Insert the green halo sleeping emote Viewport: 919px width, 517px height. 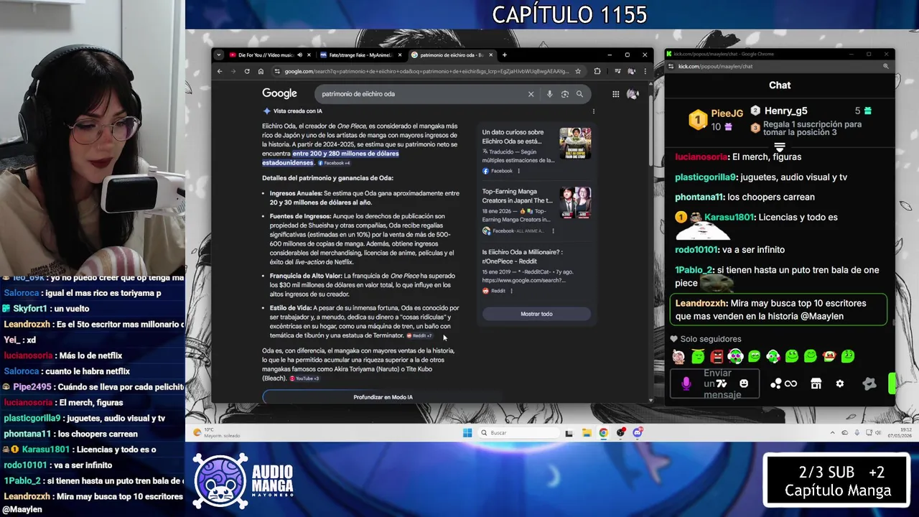pyautogui.click(x=698, y=356)
